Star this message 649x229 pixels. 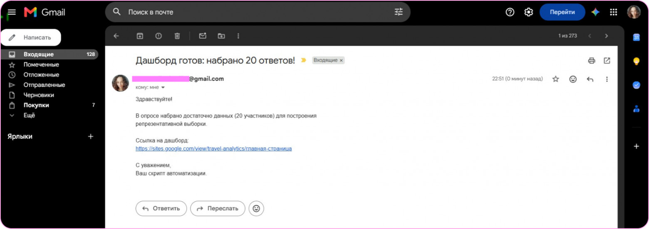pyautogui.click(x=555, y=79)
